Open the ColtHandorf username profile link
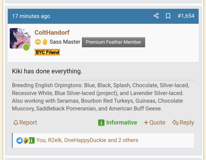 (52, 32)
